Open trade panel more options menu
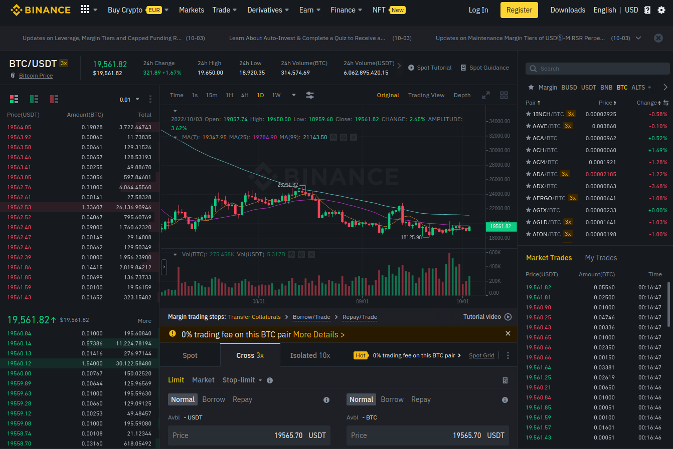The width and height of the screenshot is (673, 449). point(508,355)
